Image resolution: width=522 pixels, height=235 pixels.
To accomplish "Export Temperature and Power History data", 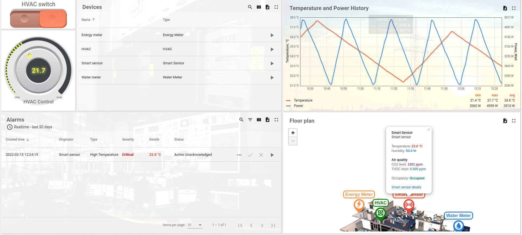I will (505, 8).
